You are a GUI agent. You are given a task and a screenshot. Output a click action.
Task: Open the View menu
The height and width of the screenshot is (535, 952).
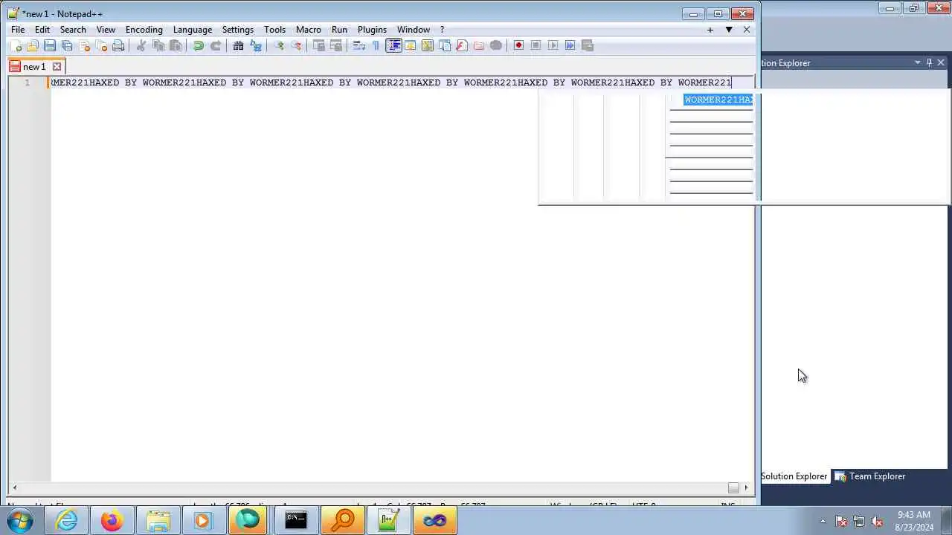click(x=106, y=30)
